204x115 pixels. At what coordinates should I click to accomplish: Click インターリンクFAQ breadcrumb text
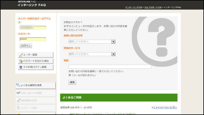point(173,7)
